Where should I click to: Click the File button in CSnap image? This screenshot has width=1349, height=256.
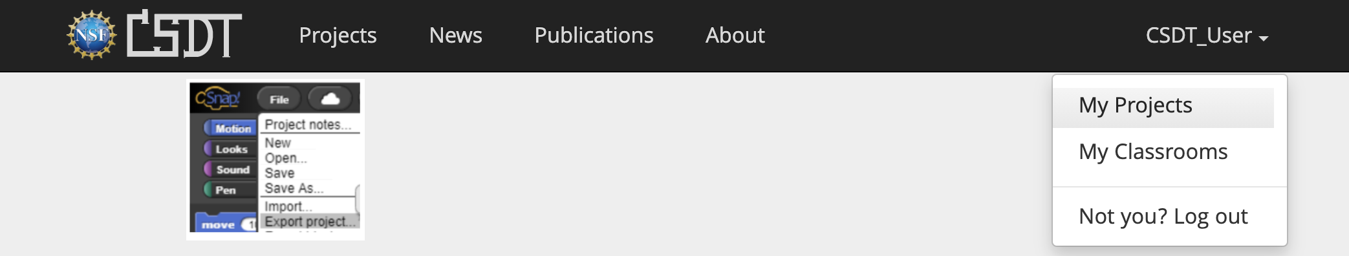[x=279, y=99]
